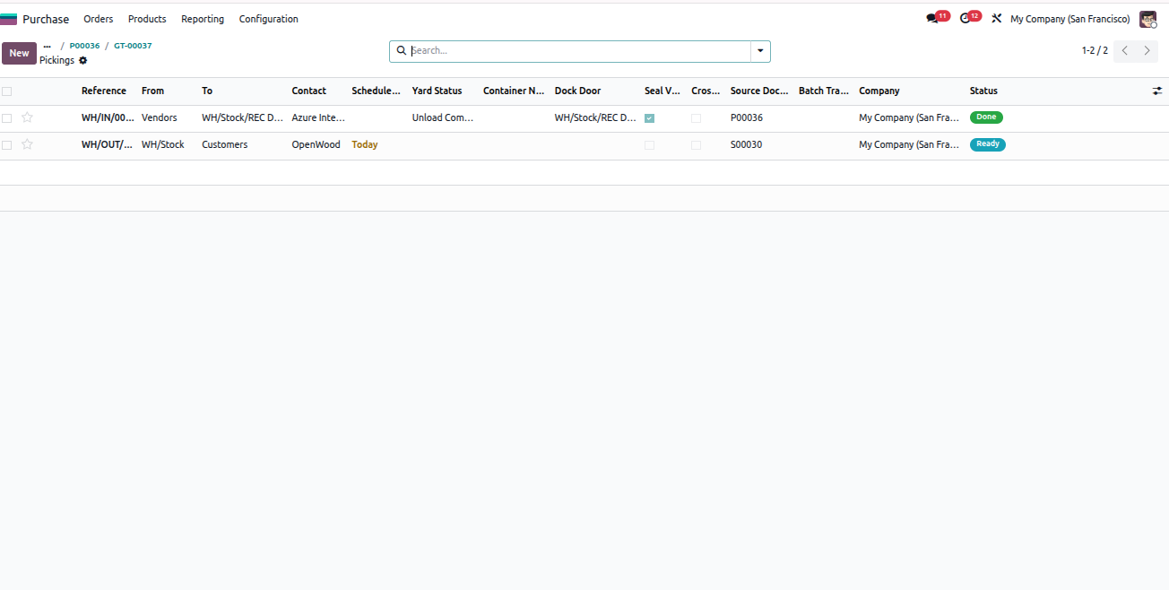Sort by Status column header

pos(983,91)
